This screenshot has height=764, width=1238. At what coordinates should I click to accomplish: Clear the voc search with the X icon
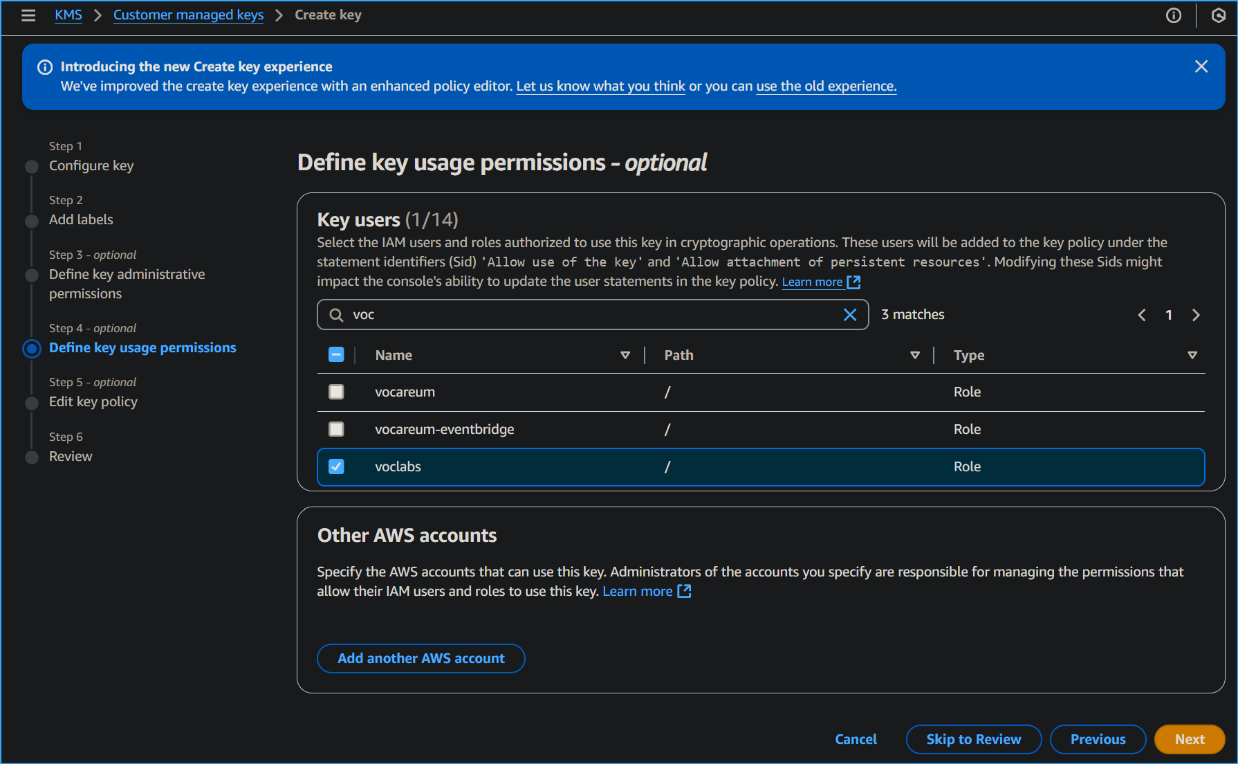(850, 314)
